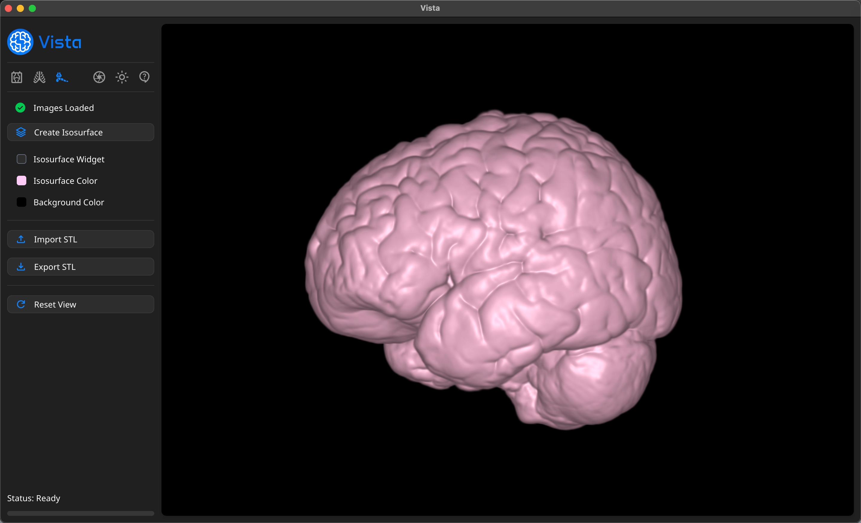Click the Background Color label

point(69,202)
